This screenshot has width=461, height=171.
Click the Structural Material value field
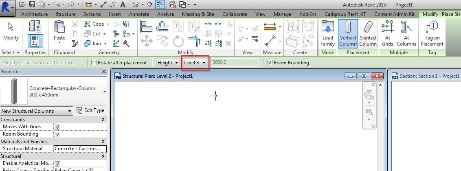click(x=80, y=149)
